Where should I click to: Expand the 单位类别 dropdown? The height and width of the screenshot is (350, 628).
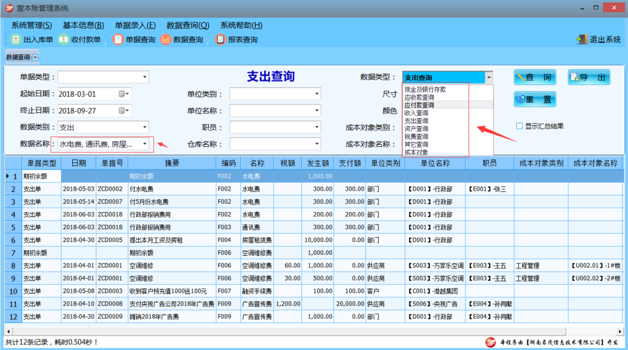point(317,93)
